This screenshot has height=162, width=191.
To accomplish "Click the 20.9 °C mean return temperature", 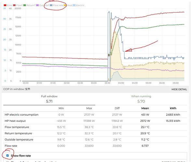I will [145, 133].
